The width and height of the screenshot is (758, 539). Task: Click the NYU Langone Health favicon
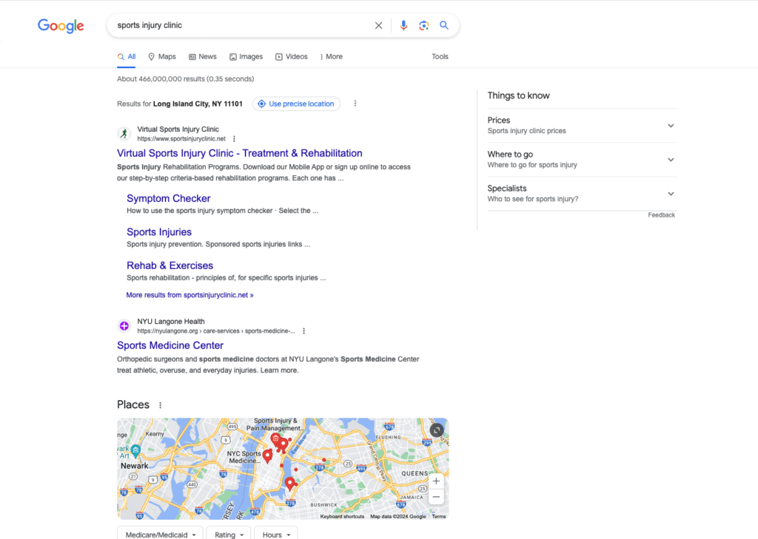pyautogui.click(x=124, y=326)
